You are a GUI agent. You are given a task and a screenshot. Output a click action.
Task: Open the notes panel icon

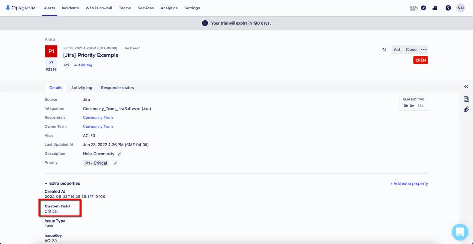466,99
